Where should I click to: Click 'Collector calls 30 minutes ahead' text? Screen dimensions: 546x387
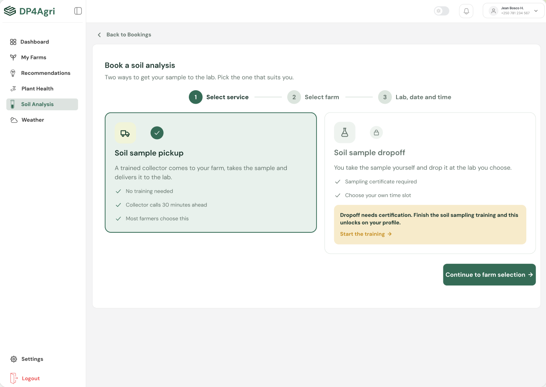pos(166,205)
